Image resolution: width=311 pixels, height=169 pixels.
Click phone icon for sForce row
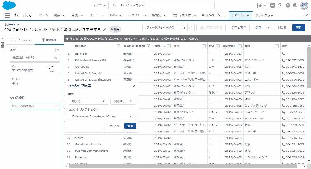[283, 138]
